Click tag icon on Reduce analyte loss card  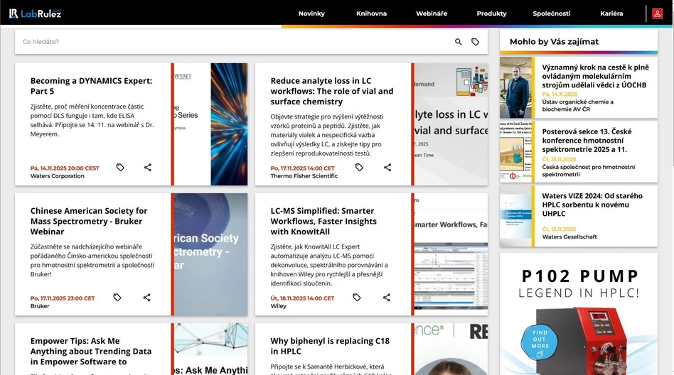[359, 167]
